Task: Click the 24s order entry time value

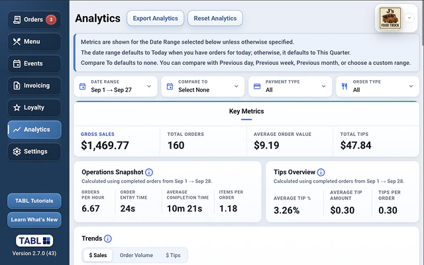Action: [x=128, y=209]
